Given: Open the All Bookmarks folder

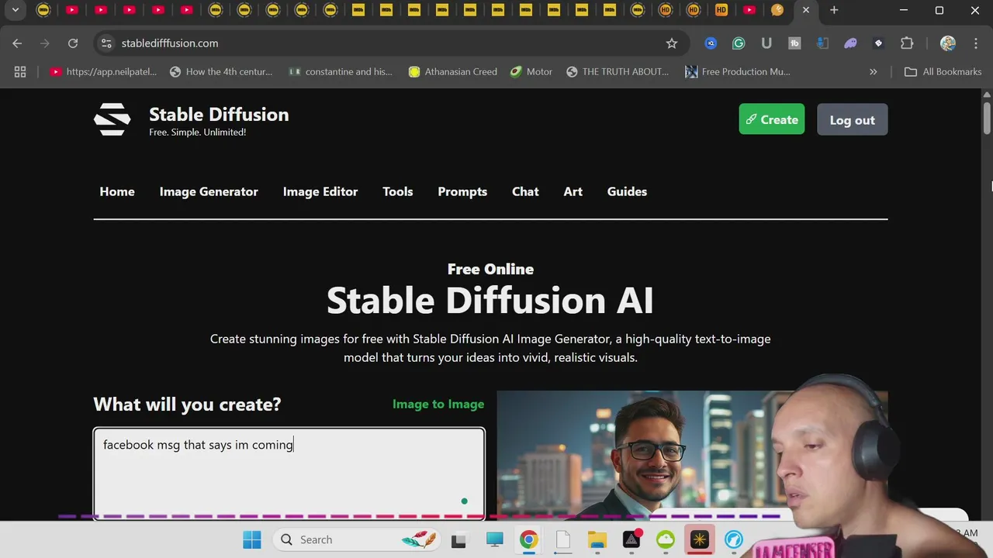Looking at the screenshot, I should 943,71.
